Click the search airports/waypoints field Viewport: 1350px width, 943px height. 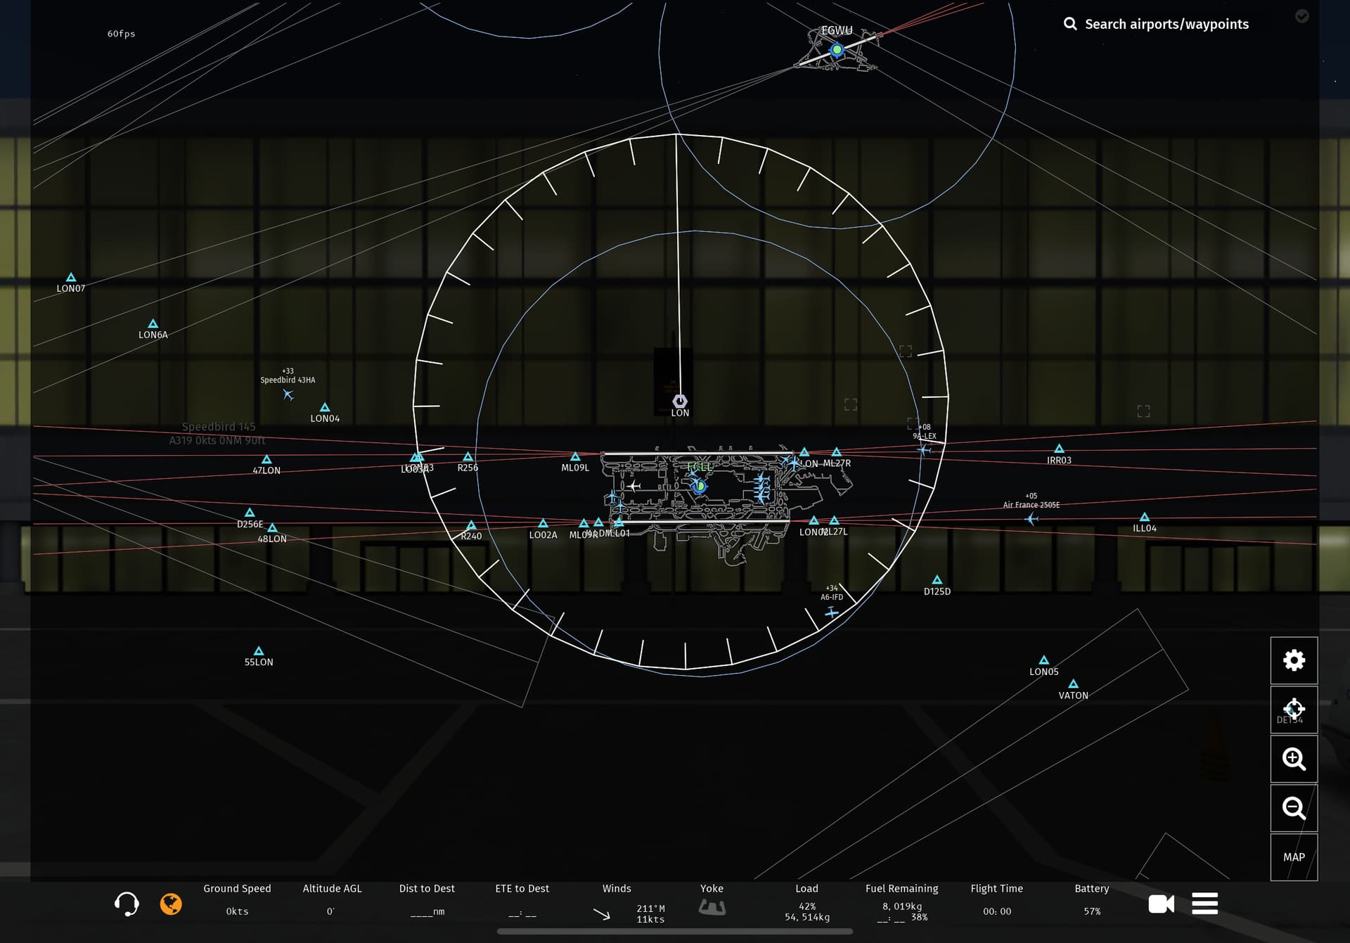[1166, 25]
